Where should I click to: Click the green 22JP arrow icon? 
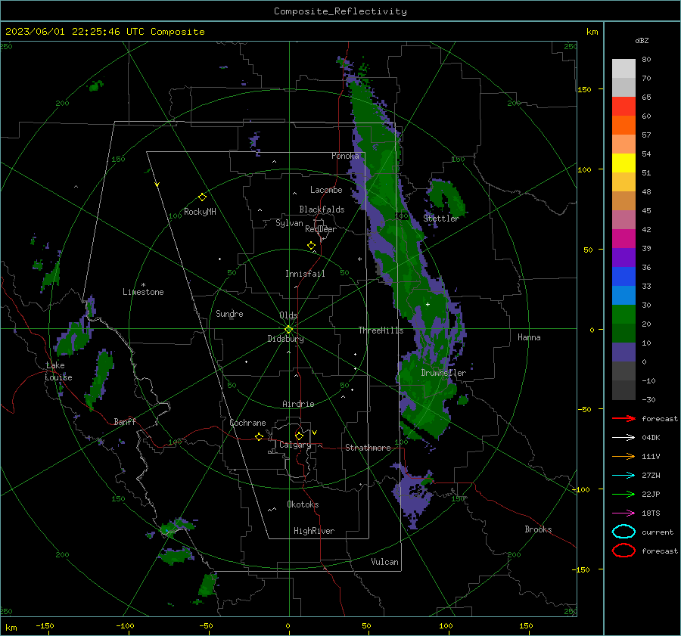coord(623,494)
